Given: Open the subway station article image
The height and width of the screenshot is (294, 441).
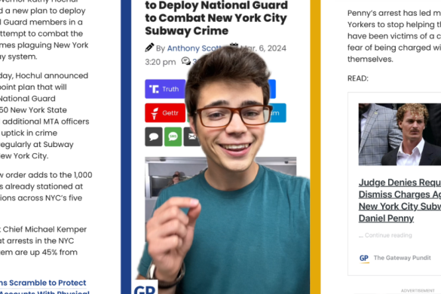Looking at the screenshot, I should click(x=175, y=197).
